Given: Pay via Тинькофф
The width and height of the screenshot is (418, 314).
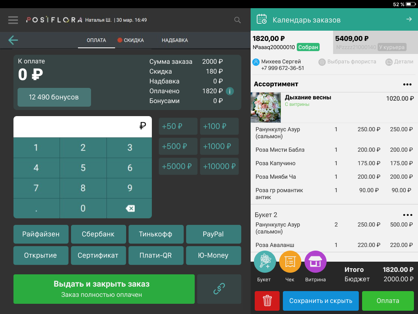Looking at the screenshot, I should [156, 234].
